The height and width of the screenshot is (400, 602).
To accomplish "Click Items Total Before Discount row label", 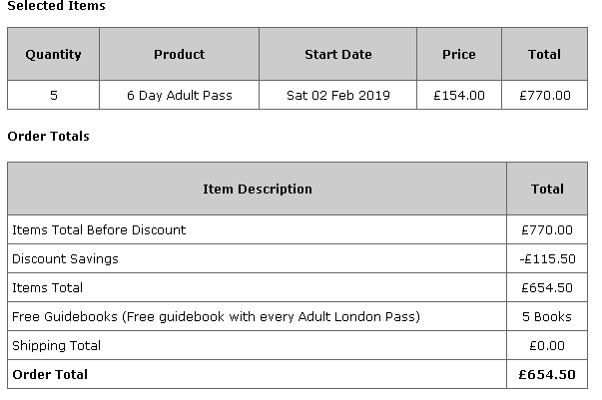I will [x=99, y=229].
